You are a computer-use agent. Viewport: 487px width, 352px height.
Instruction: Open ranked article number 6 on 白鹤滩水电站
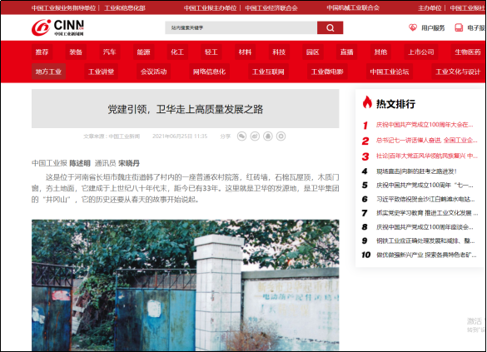(425, 199)
